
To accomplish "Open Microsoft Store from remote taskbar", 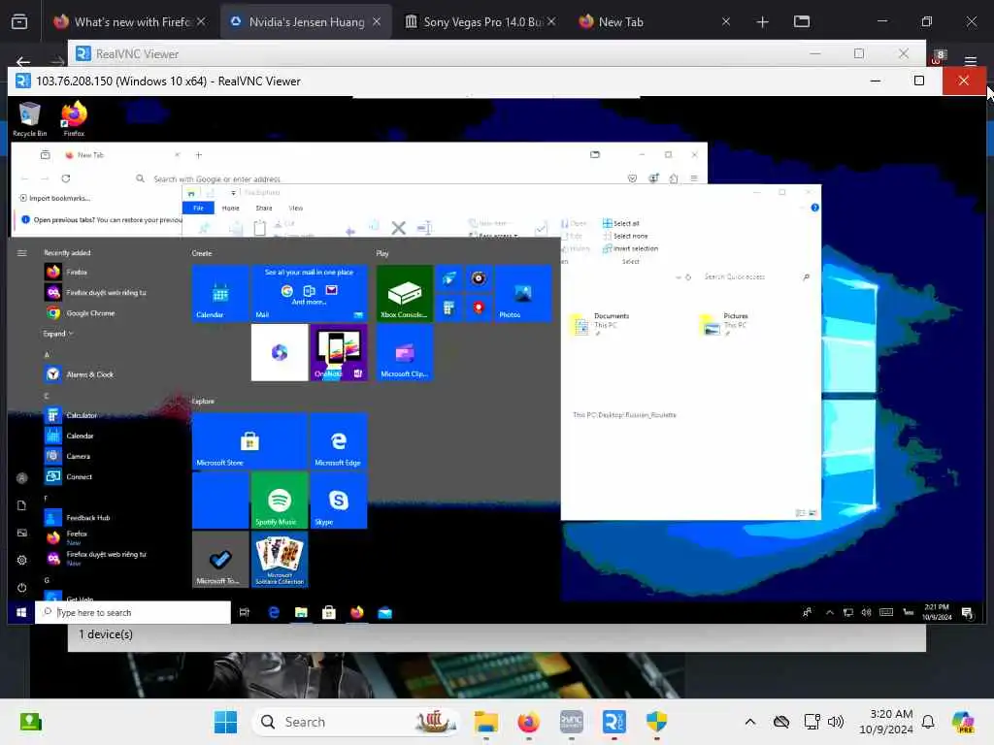I will pyautogui.click(x=329, y=613).
